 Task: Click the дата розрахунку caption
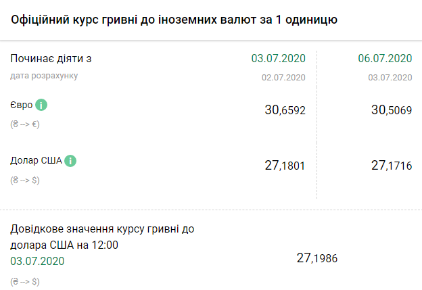[44, 76]
